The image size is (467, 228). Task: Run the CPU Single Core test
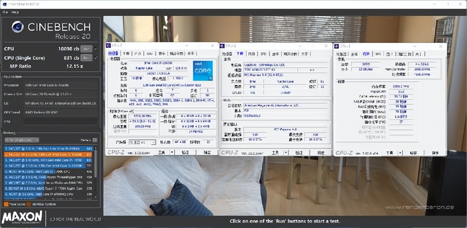click(87, 58)
